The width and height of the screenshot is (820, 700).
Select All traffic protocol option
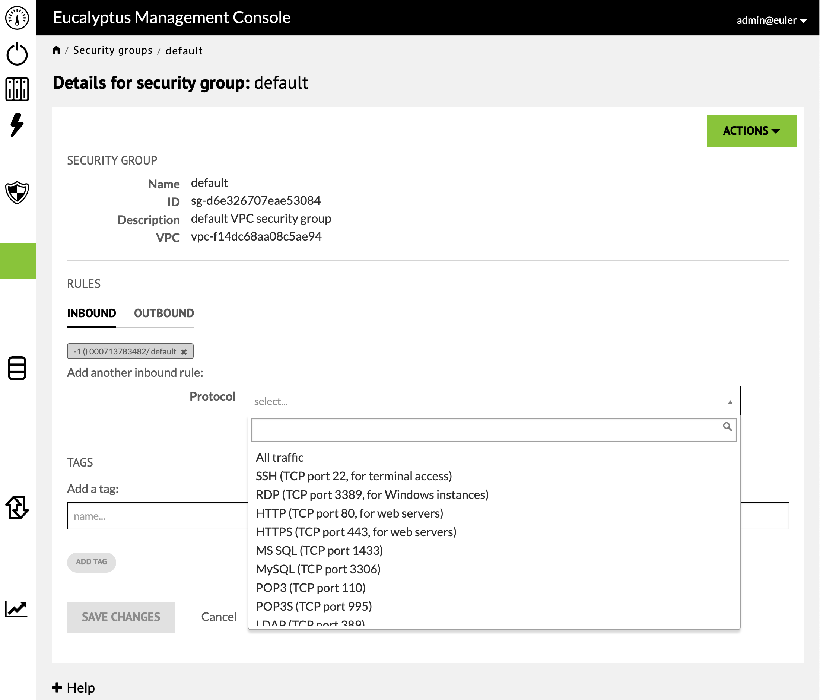tap(493, 458)
